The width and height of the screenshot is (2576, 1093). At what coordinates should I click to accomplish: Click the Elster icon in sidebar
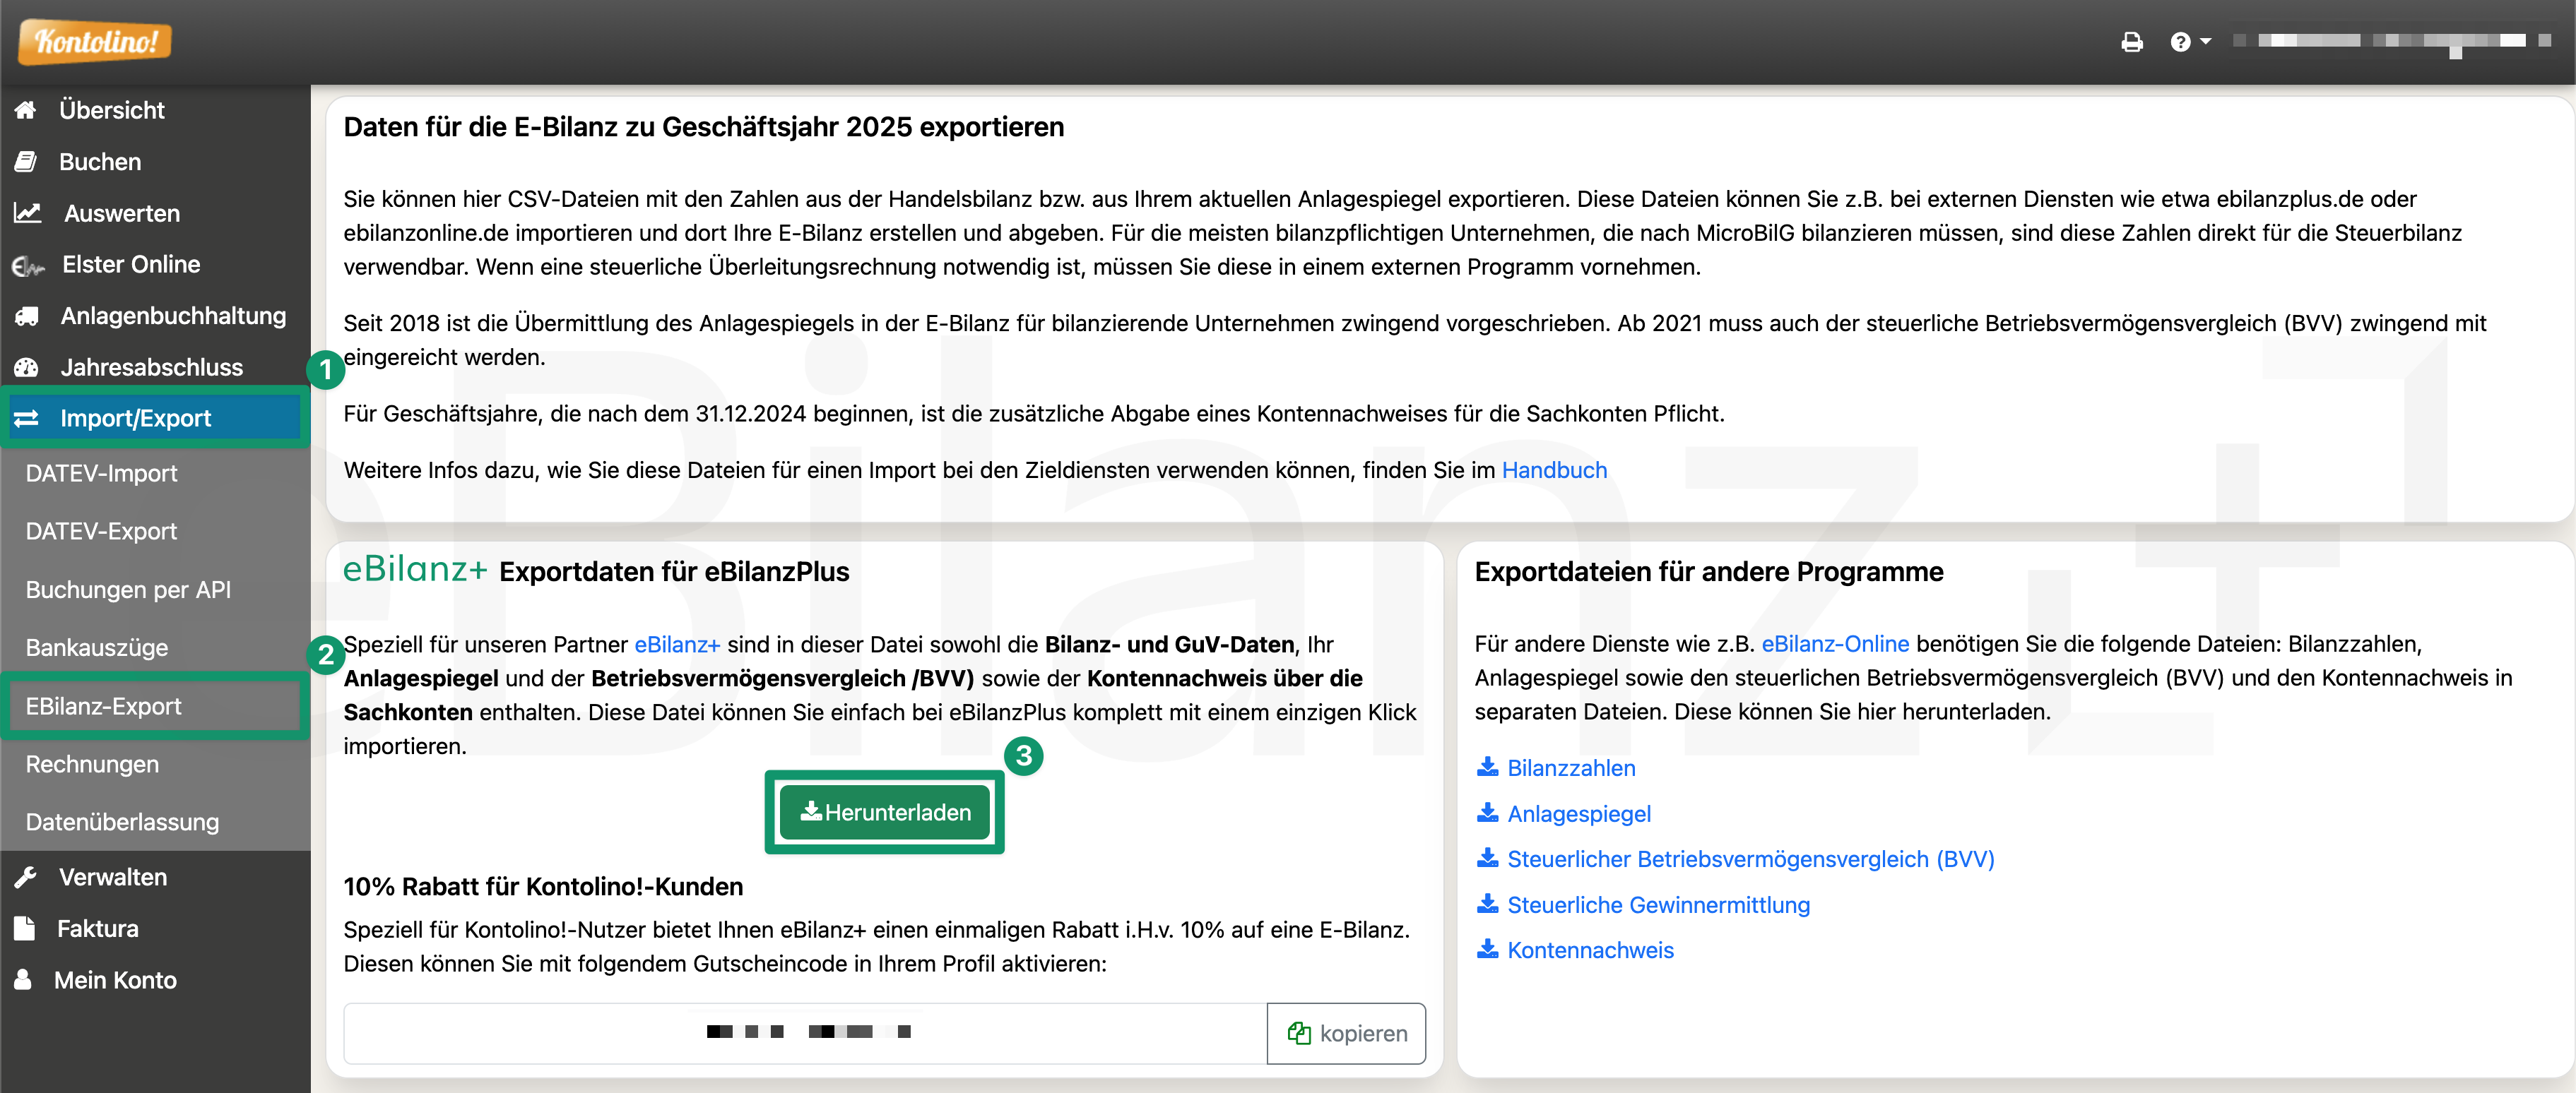[28, 265]
